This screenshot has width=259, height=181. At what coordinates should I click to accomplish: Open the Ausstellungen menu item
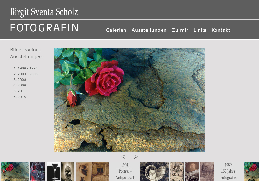pos(149,30)
